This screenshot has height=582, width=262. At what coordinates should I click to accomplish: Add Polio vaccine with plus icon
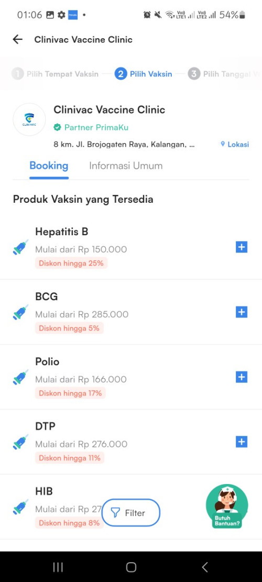pos(241,377)
